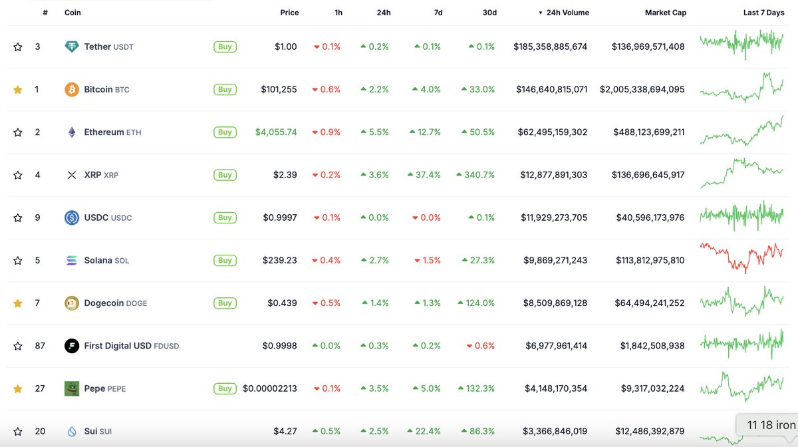This screenshot has height=447, width=798.
Task: Remove Dogecoin from favorites via star
Action: coord(18,303)
